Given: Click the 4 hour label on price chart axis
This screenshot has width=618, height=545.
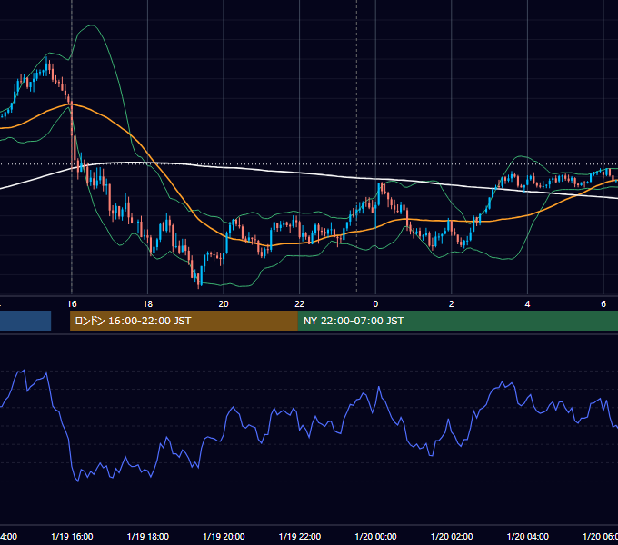Looking at the screenshot, I should (x=527, y=304).
